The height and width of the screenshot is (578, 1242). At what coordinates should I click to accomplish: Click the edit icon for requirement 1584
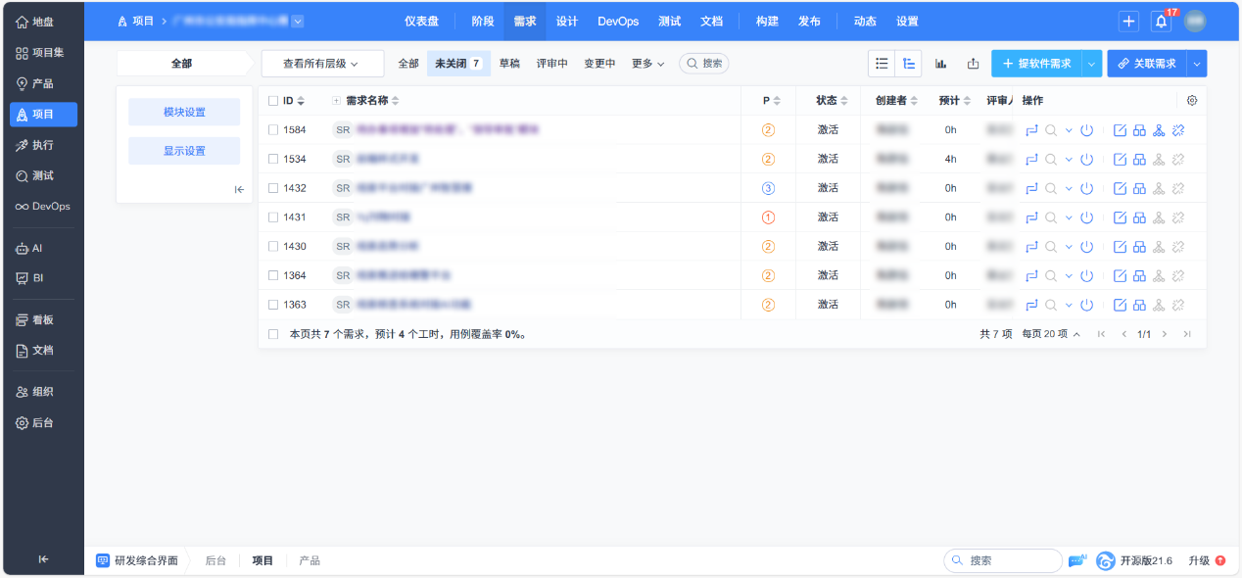[x=1121, y=128]
